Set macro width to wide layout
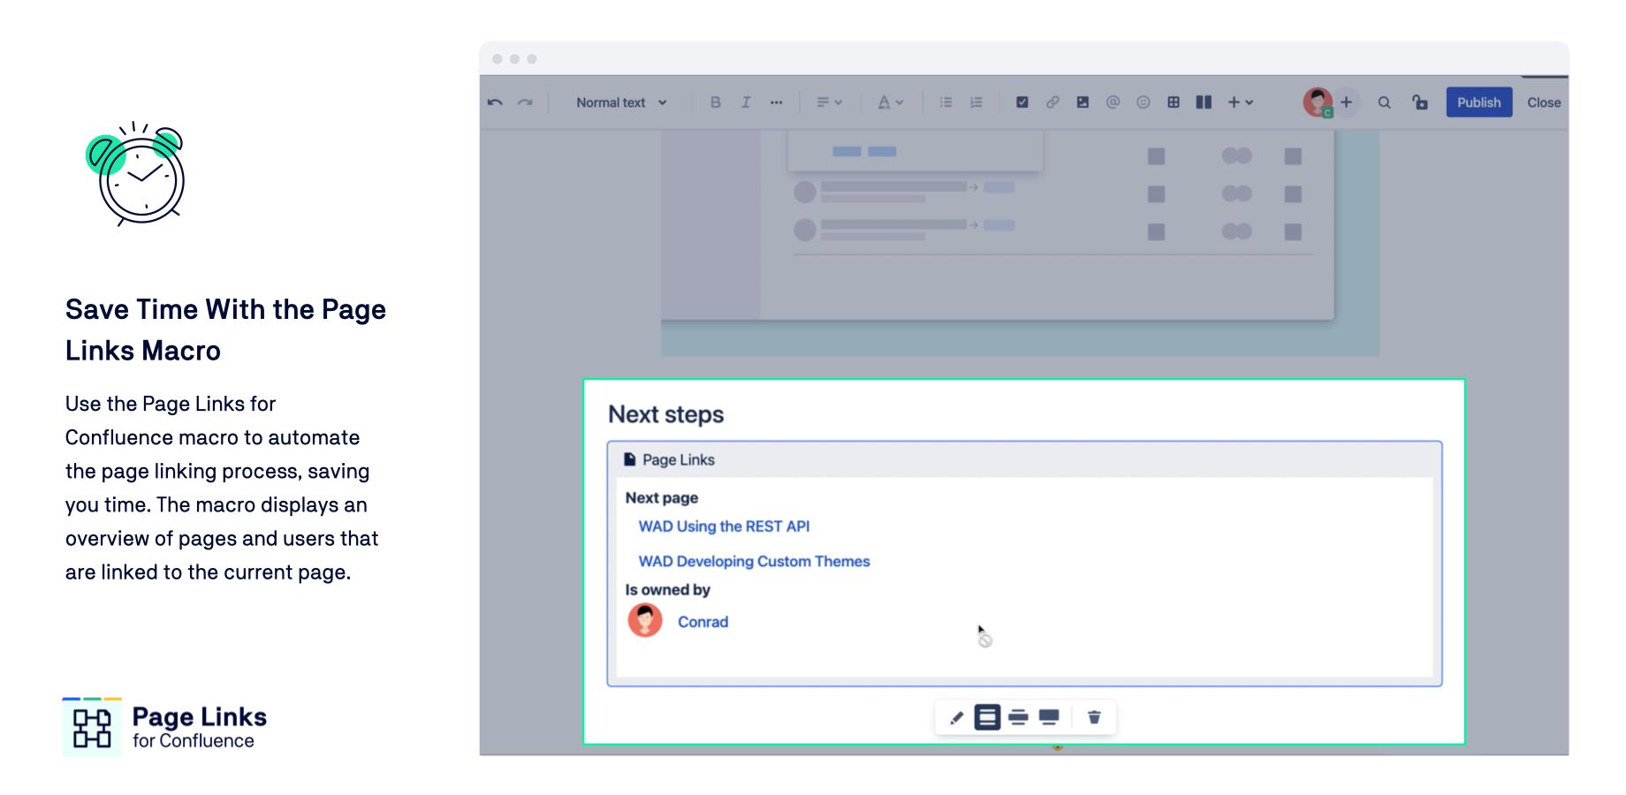This screenshot has width=1626, height=795. 1018,717
